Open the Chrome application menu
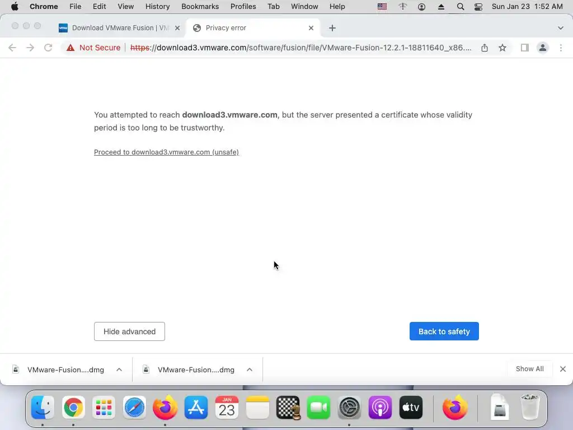573x430 pixels. 44,7
